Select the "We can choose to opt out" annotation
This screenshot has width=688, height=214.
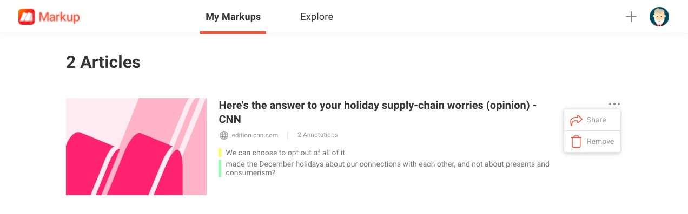(x=286, y=153)
